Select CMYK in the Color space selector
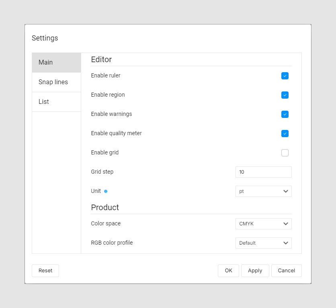 point(263,224)
